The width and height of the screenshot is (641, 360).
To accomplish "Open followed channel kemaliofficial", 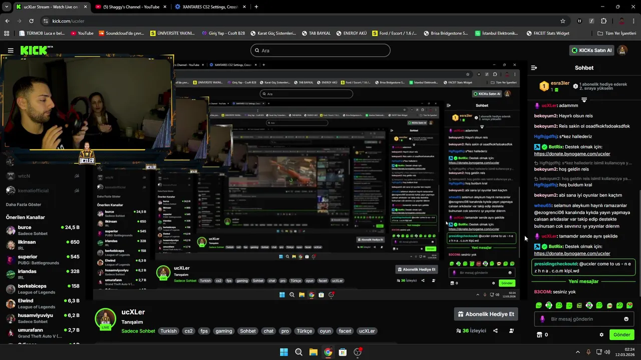I will [43, 190].
